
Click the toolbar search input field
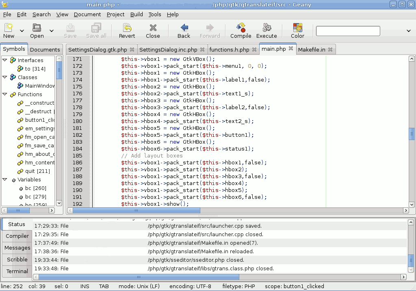pyautogui.click(x=348, y=31)
